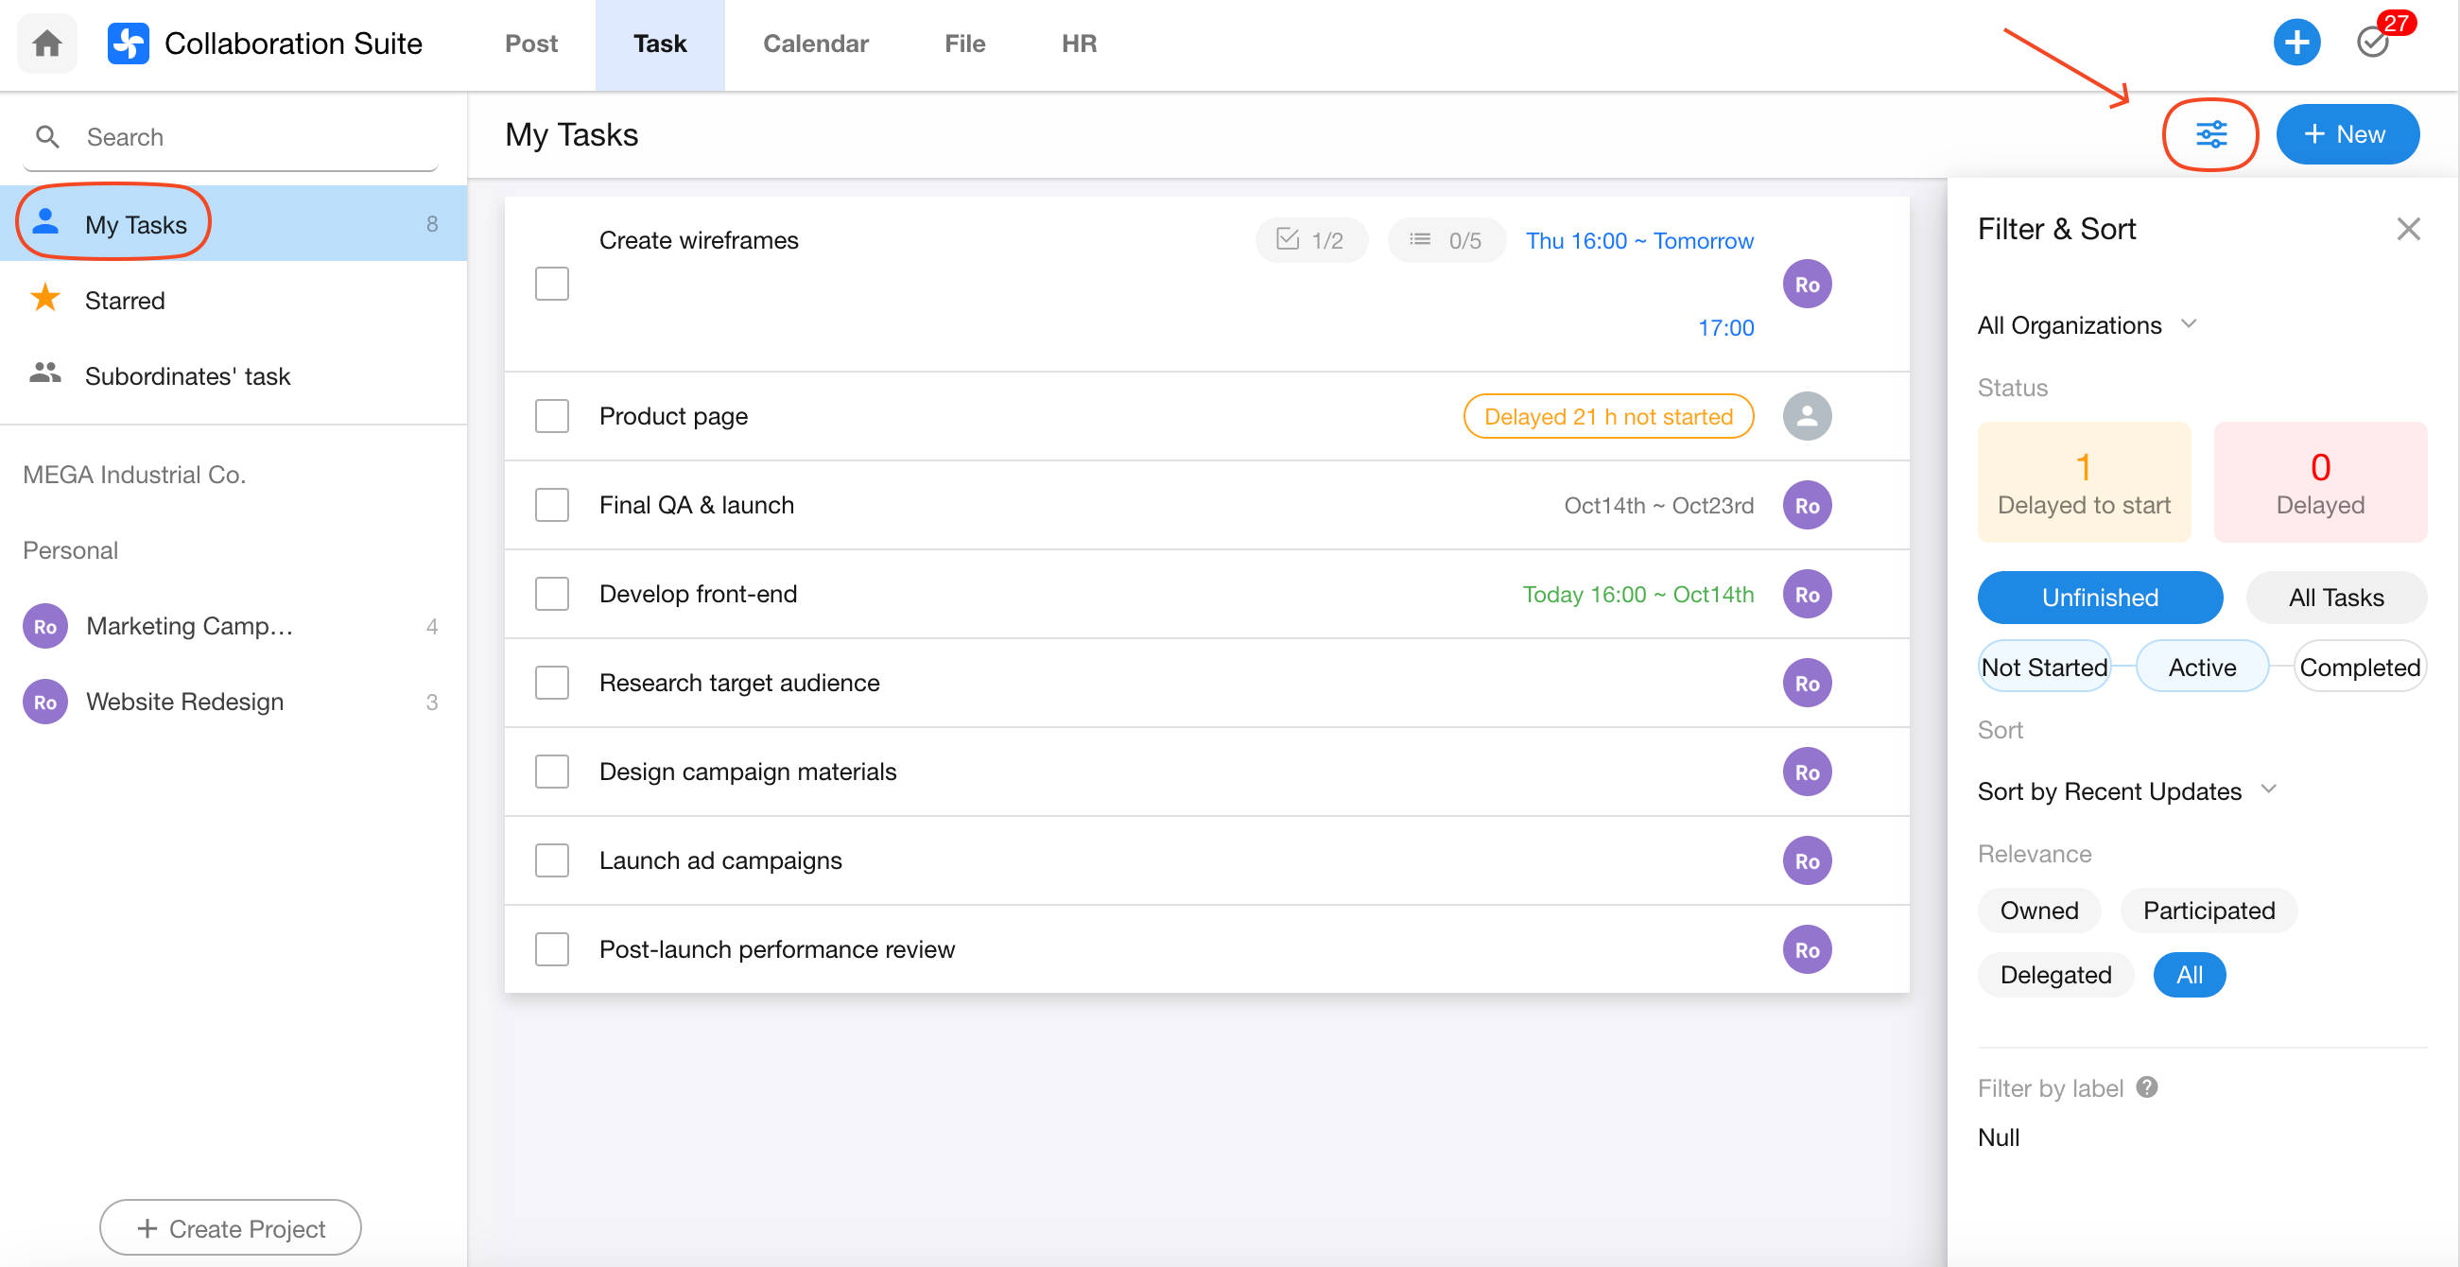Expand the All Organizations dropdown
Screen dimensions: 2460x1267
pos(2087,325)
